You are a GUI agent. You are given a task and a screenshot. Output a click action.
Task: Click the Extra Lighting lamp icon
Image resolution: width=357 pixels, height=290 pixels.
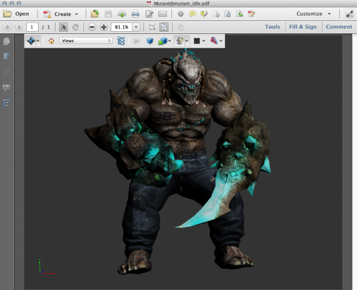point(180,40)
